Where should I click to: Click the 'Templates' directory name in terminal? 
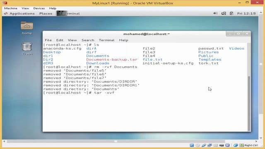[x=210, y=60]
